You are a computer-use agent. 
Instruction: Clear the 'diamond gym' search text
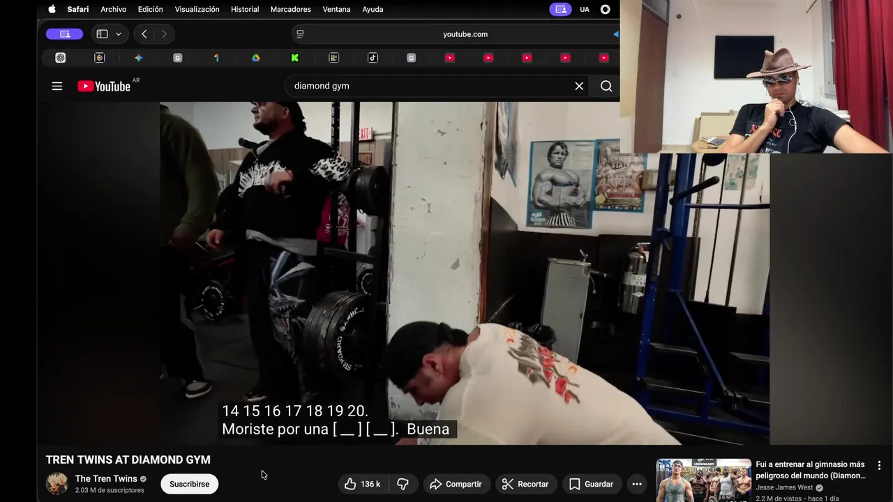coord(579,86)
